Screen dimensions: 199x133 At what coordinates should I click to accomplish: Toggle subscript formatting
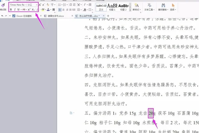pos(33,10)
